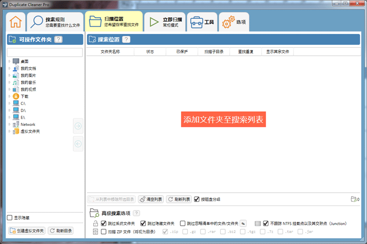The height and width of the screenshot is (244, 367).
Task: Click edit icon next to 跳过忽略清单
Action: [x=243, y=223]
